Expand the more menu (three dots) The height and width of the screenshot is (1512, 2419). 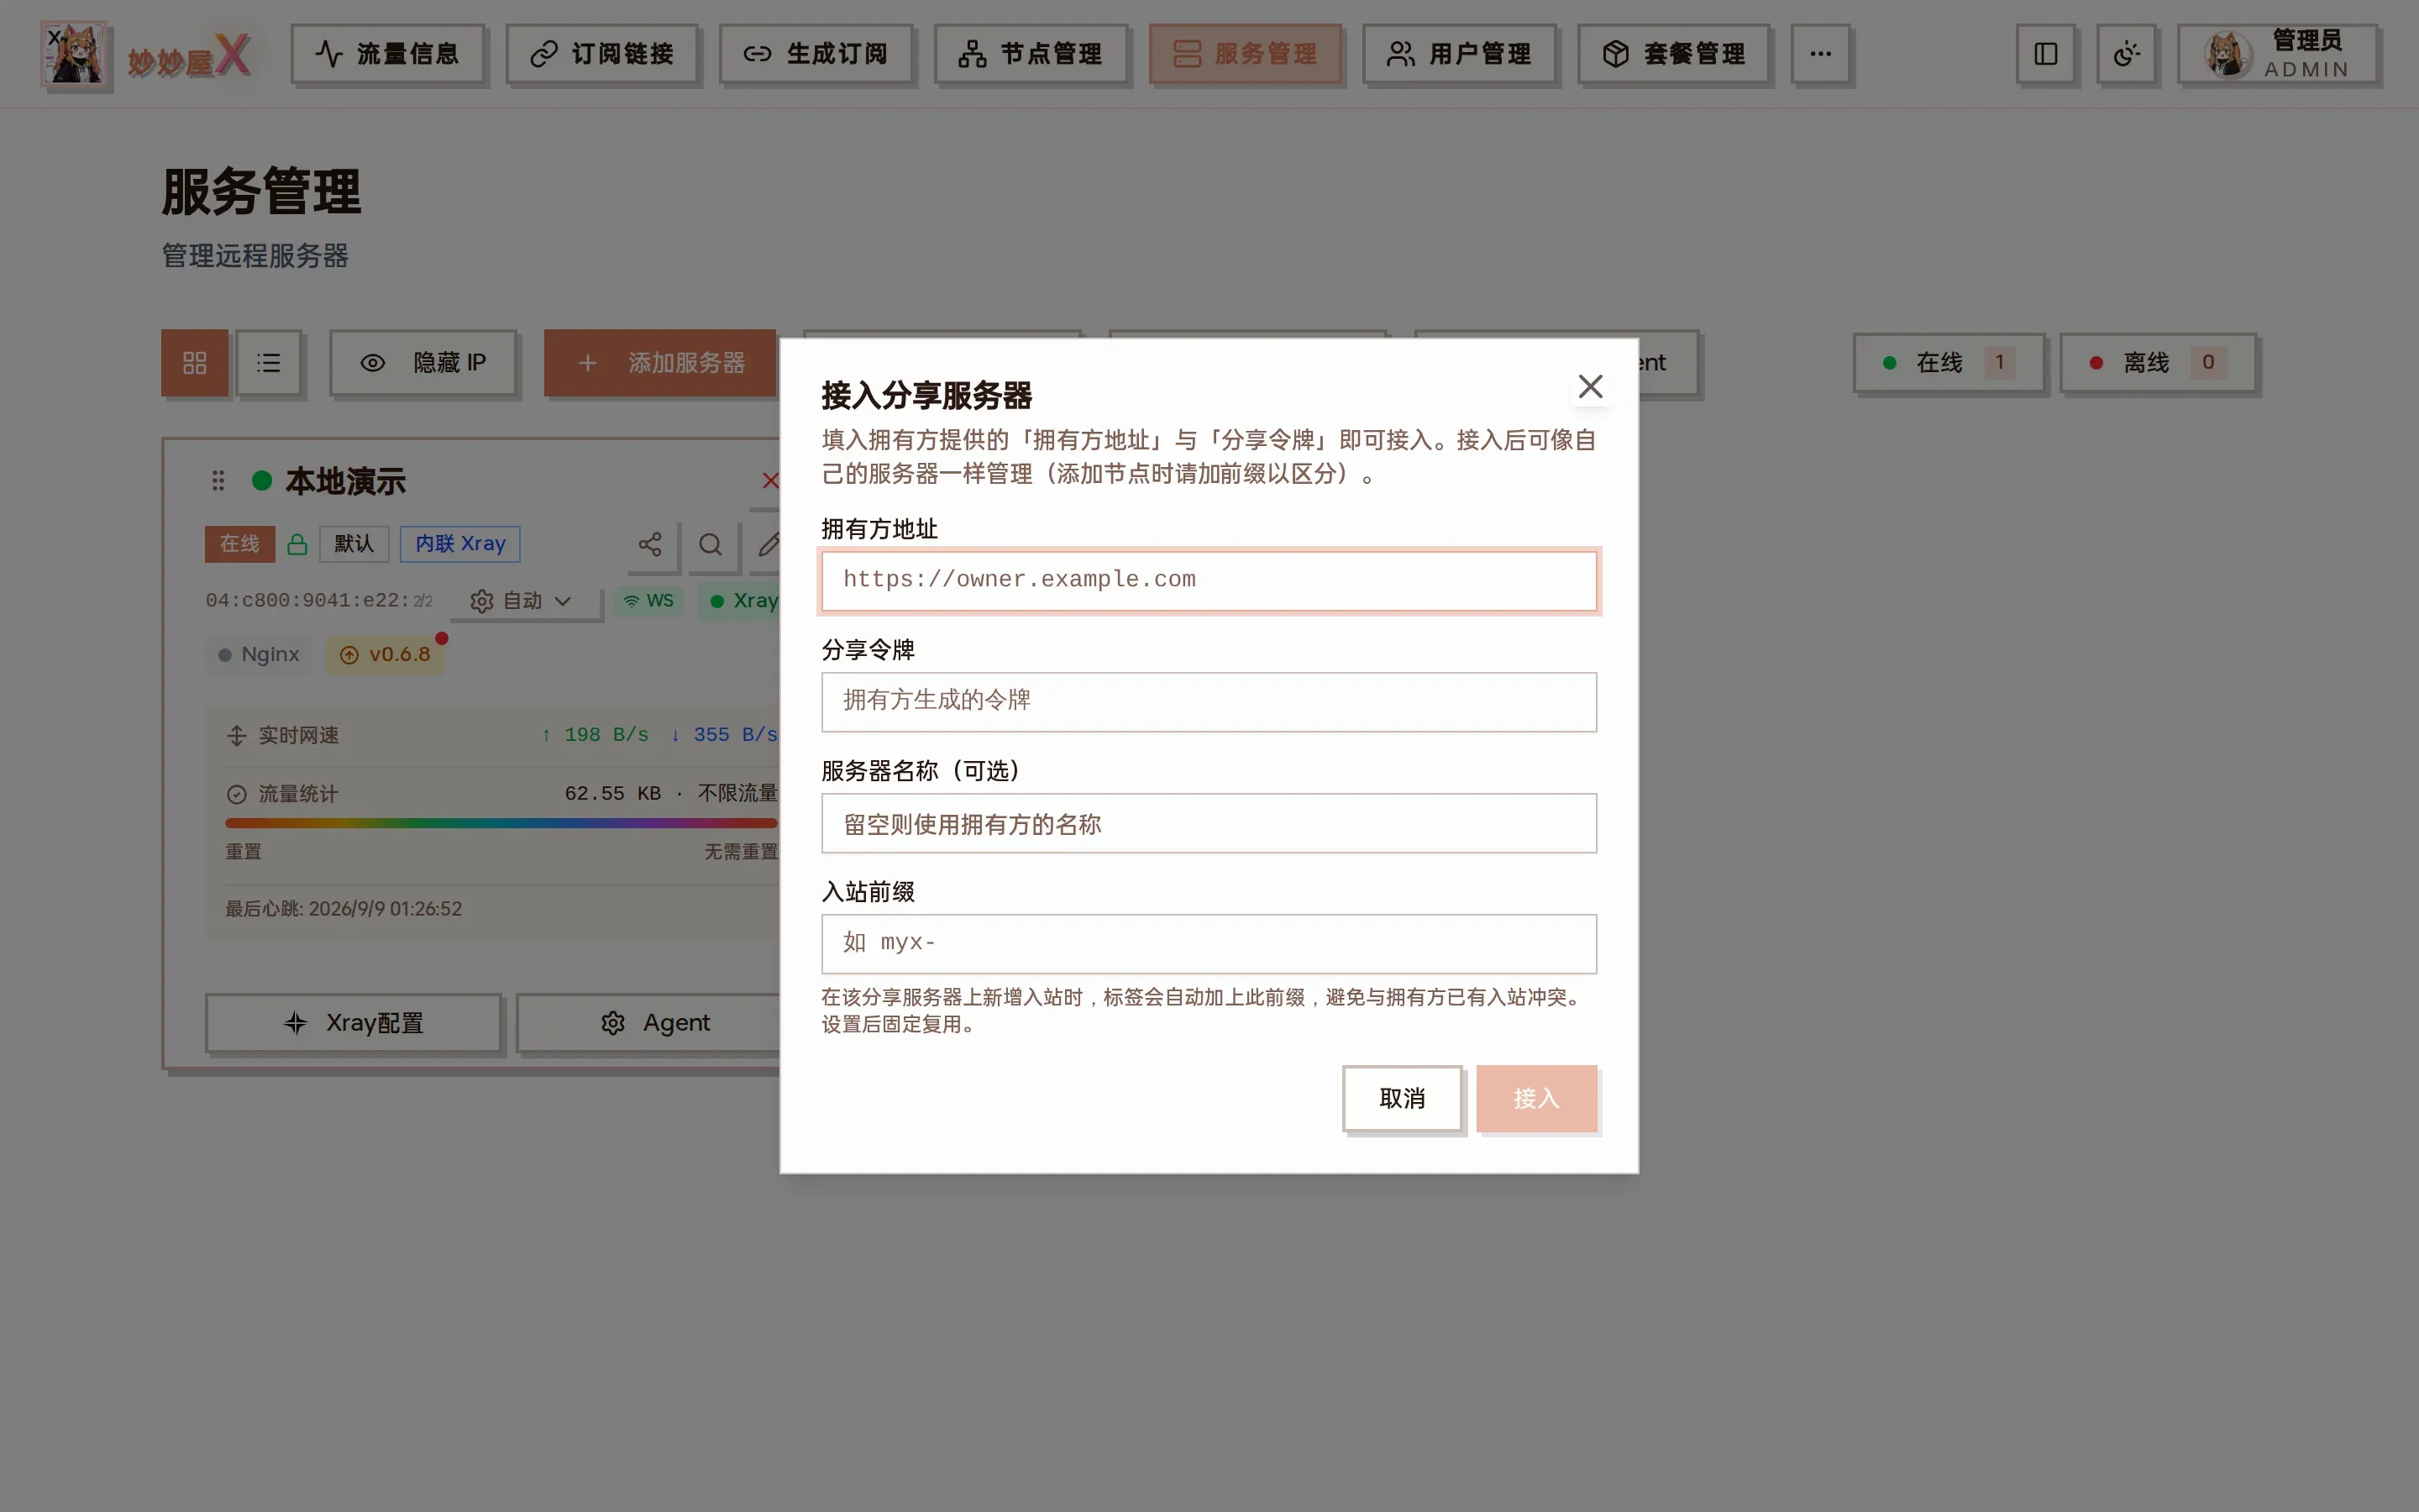pos(1820,54)
